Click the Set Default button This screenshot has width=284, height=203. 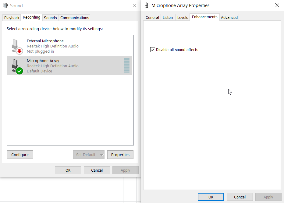click(86, 155)
